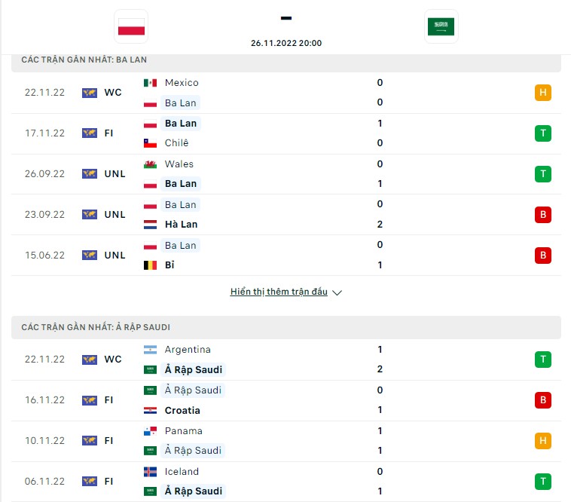Open the Mexico team name link
Image resolution: width=571 pixels, height=502 pixels.
click(182, 83)
